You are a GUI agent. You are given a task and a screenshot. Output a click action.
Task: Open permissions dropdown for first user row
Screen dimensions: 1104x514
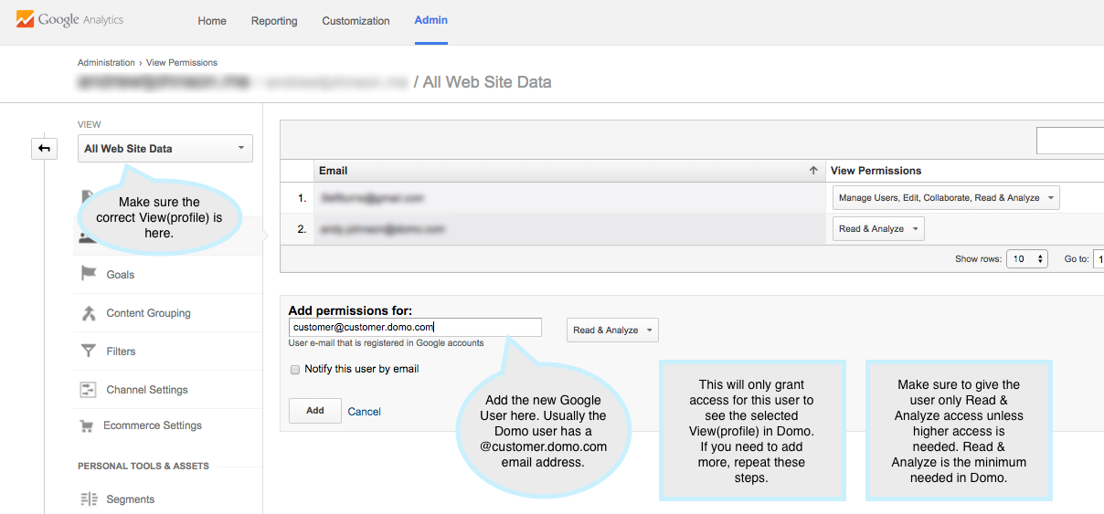tap(946, 197)
